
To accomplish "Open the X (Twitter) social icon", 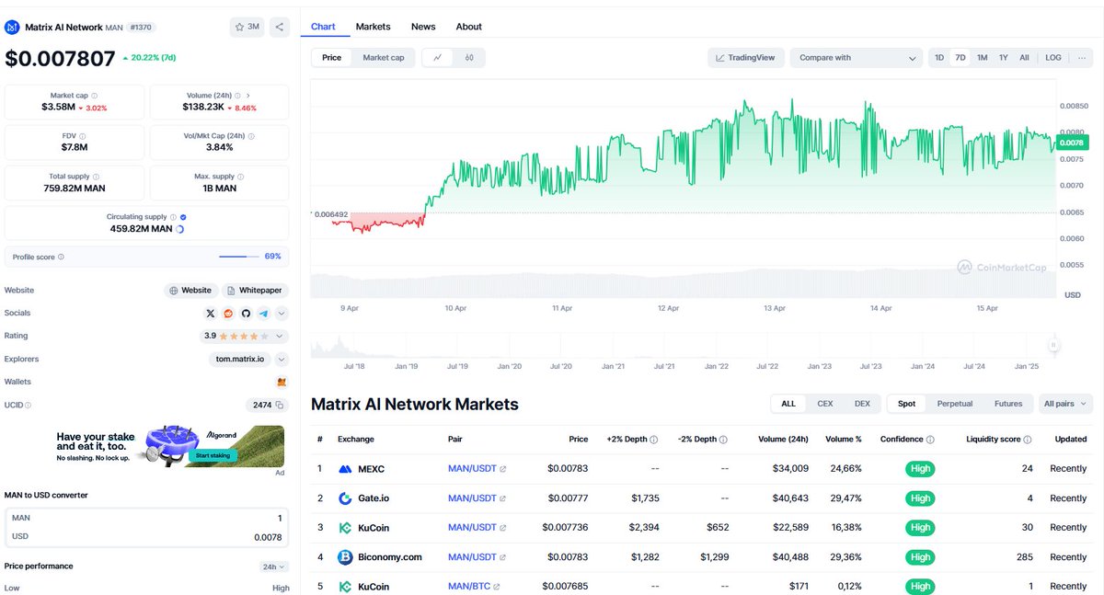I will (211, 314).
